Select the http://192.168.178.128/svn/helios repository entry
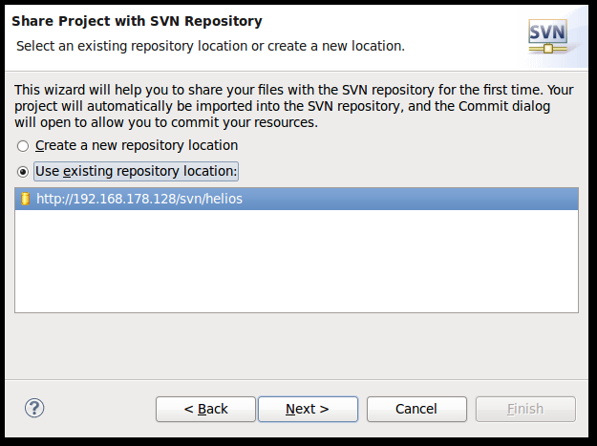 (x=296, y=199)
